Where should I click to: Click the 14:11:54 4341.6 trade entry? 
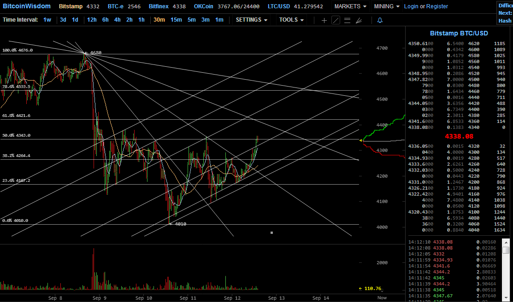coord(453,266)
